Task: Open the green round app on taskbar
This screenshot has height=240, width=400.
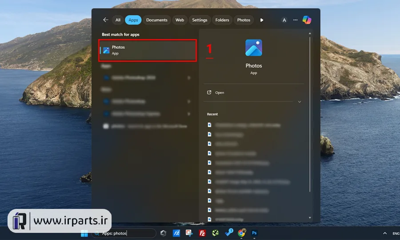Action: click(x=215, y=233)
